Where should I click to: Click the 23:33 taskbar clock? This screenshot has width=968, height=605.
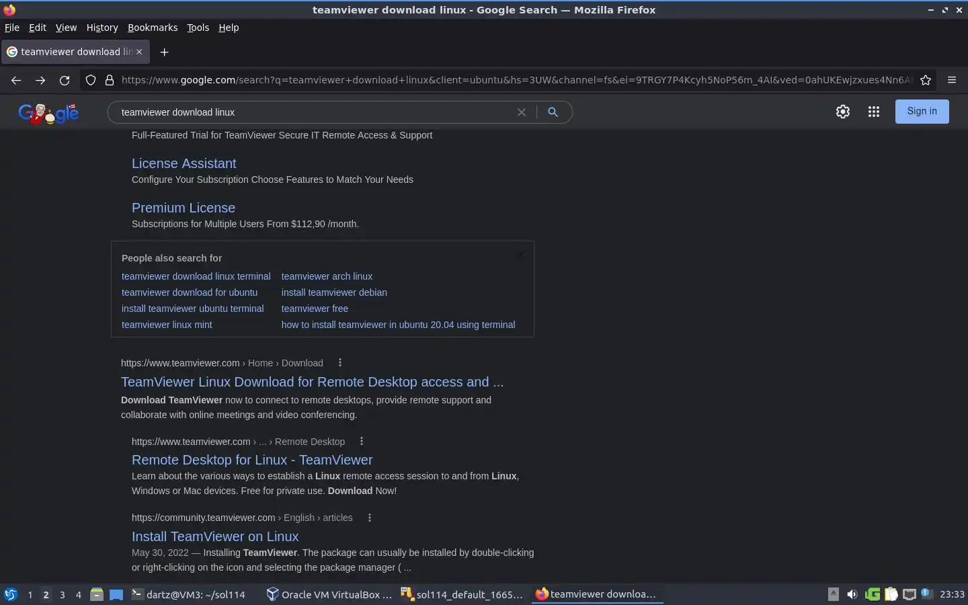[x=952, y=594]
